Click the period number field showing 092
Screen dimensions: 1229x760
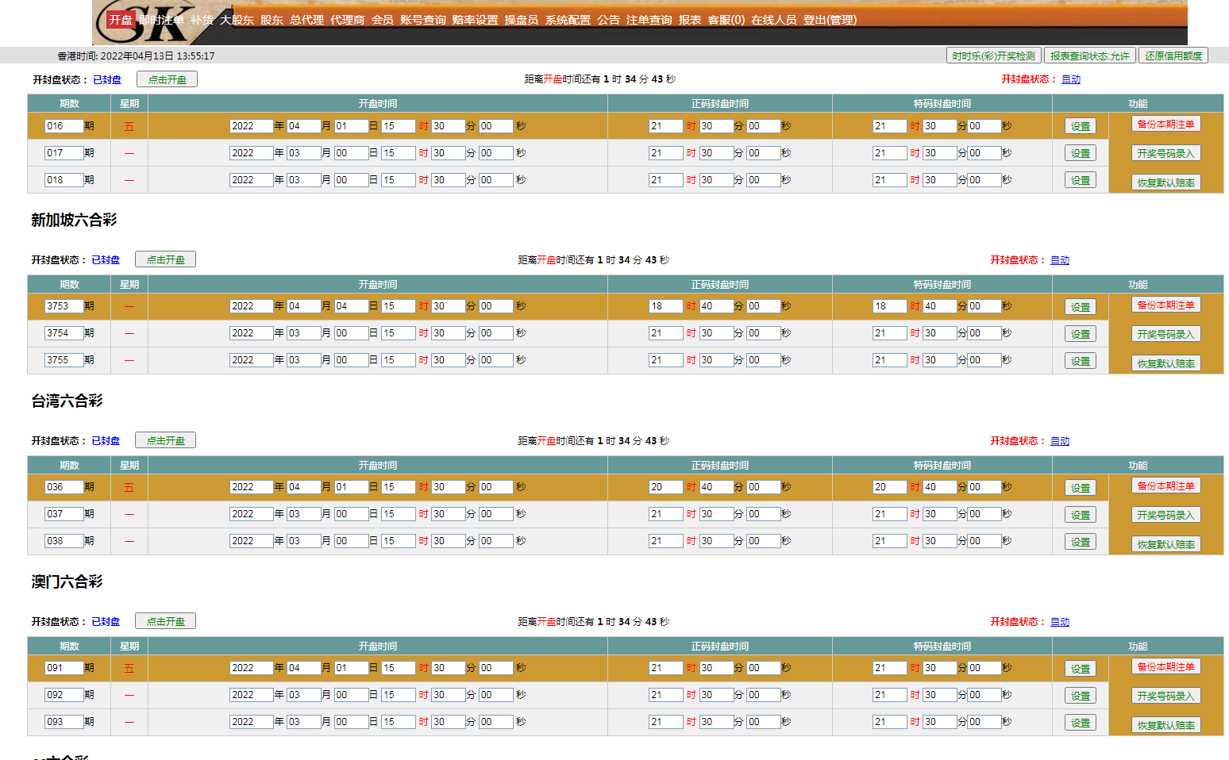click(64, 695)
